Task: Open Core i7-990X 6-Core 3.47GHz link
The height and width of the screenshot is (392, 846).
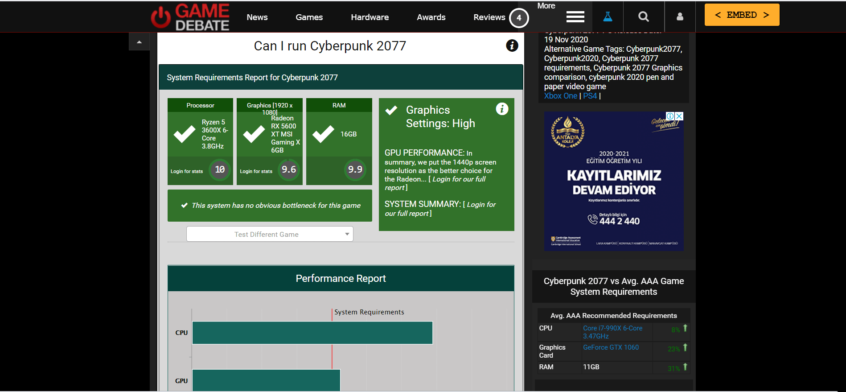Action: [x=612, y=332]
